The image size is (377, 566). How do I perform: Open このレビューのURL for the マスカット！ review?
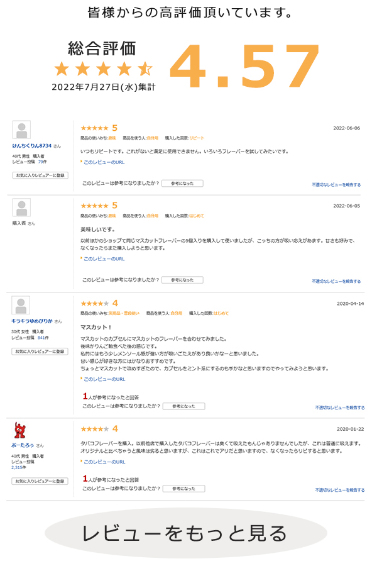(104, 379)
